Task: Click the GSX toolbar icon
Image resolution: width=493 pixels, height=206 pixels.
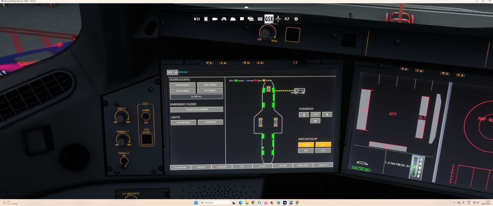Action: click(x=269, y=19)
